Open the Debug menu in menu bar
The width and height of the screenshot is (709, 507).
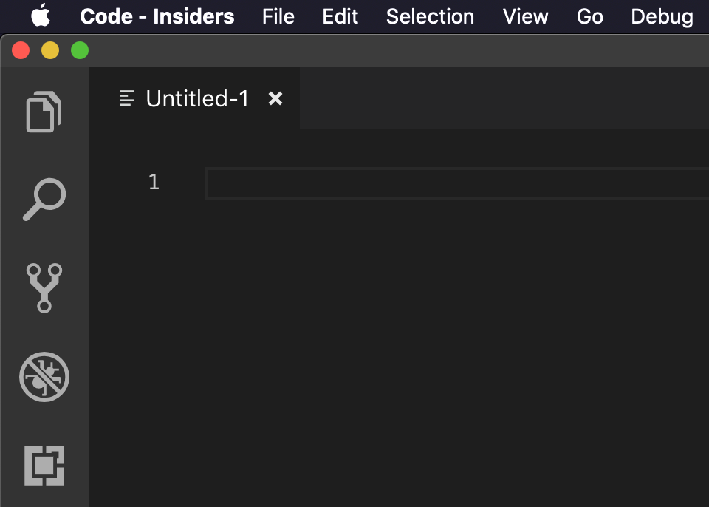[x=662, y=17]
